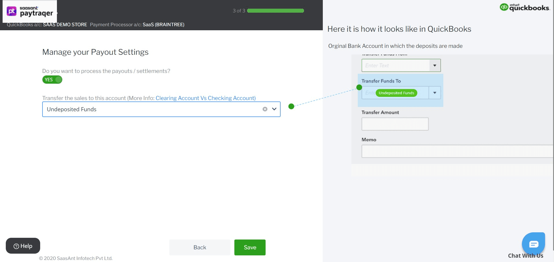Click the 2020 SaasAnt Infotech copyright text
The height and width of the screenshot is (262, 554).
click(76, 258)
